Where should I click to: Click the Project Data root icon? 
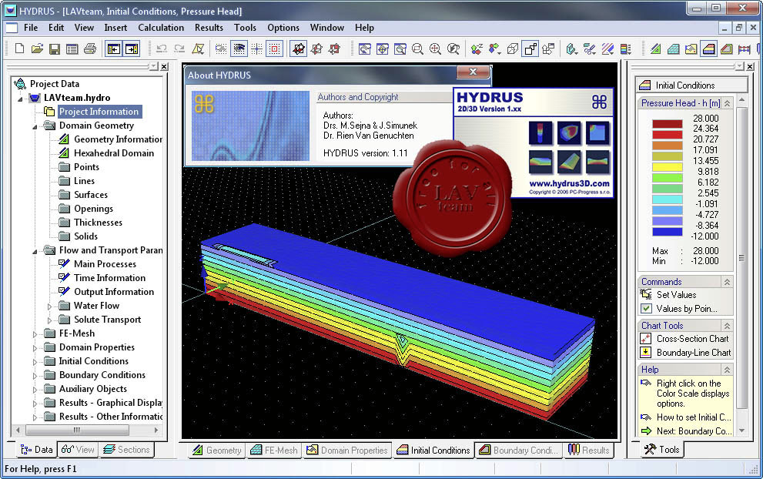(20, 84)
